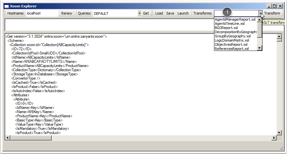The width and height of the screenshot is (287, 154).
Task: Choose ObjectivesReport.xsl entry
Action: coord(231,45)
